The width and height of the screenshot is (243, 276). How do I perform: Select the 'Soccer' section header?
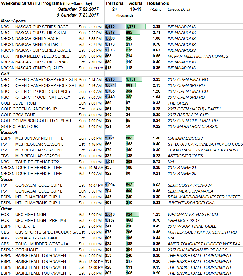tap(7, 179)
